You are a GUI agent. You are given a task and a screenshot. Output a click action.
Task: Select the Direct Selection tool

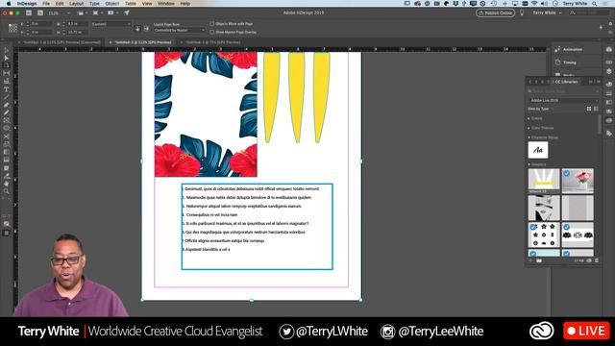pos(7,58)
